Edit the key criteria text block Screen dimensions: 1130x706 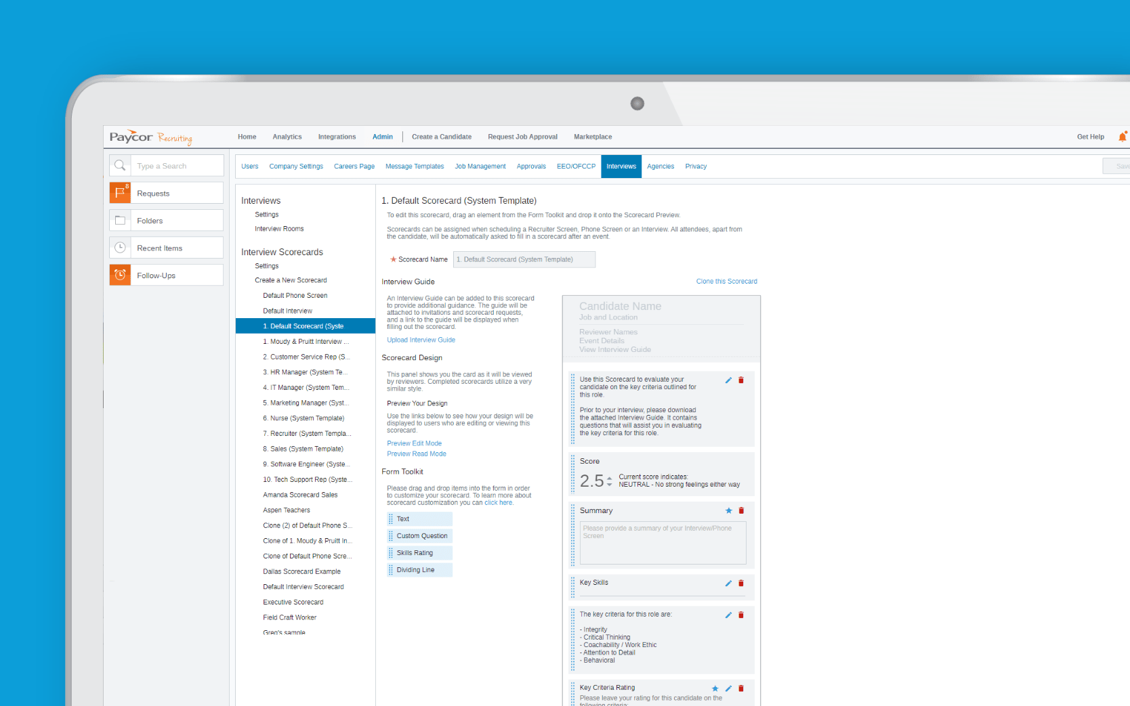[x=728, y=615]
